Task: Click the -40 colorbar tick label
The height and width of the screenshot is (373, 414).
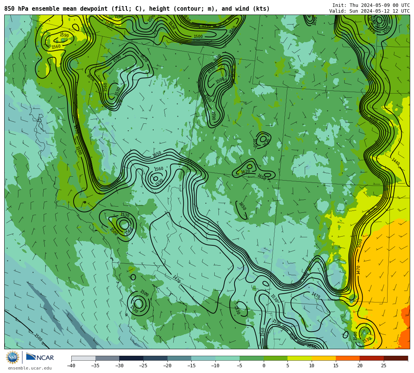Action: (71, 366)
